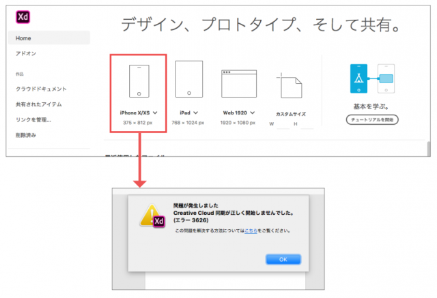The width and height of the screenshot is (437, 298).
Task: Click OK in the error dialog
Action: pos(283,259)
